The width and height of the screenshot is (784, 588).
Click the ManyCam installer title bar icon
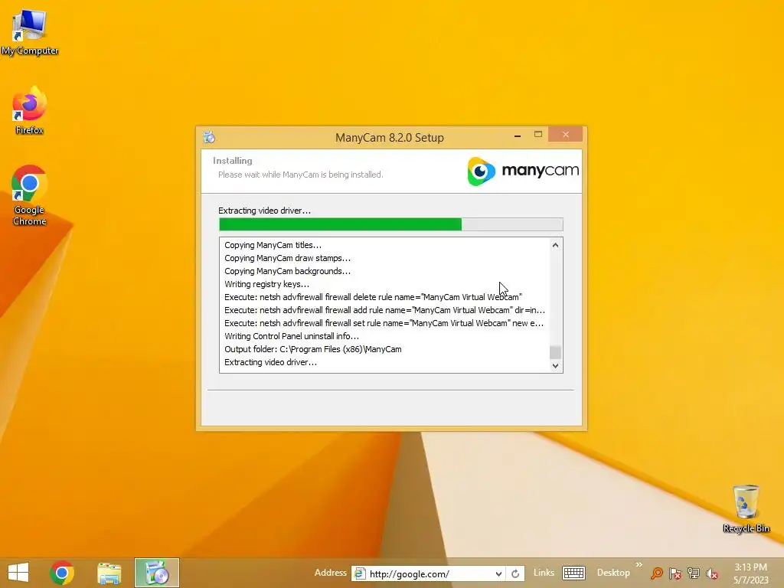(x=209, y=137)
